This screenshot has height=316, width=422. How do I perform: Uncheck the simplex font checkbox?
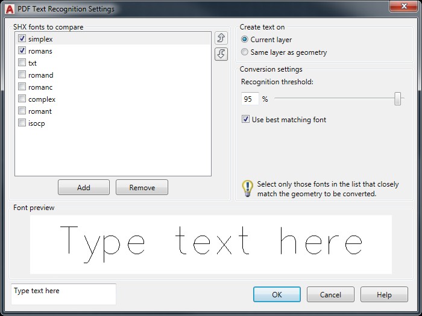[22, 39]
